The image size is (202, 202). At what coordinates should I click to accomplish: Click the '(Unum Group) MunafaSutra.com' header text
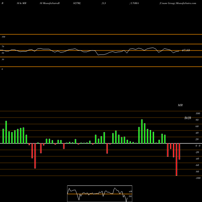pyautogui.click(x=178, y=3)
